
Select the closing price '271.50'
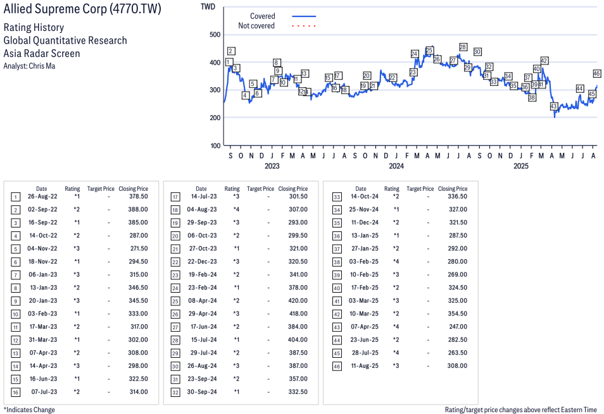(x=139, y=248)
